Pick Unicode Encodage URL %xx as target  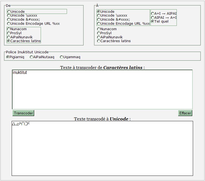pos(99,24)
